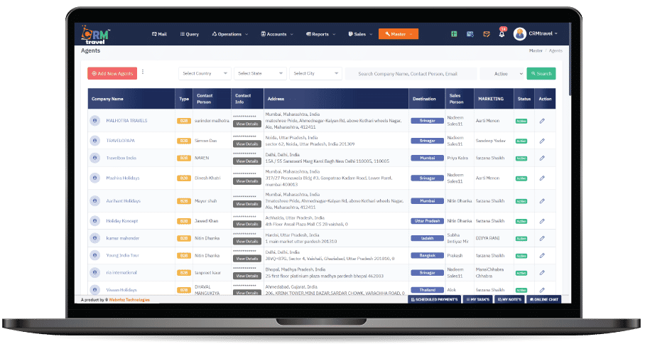Edit the Travelbox India agent row
Viewport: 645px width, 344px height.
542,158
